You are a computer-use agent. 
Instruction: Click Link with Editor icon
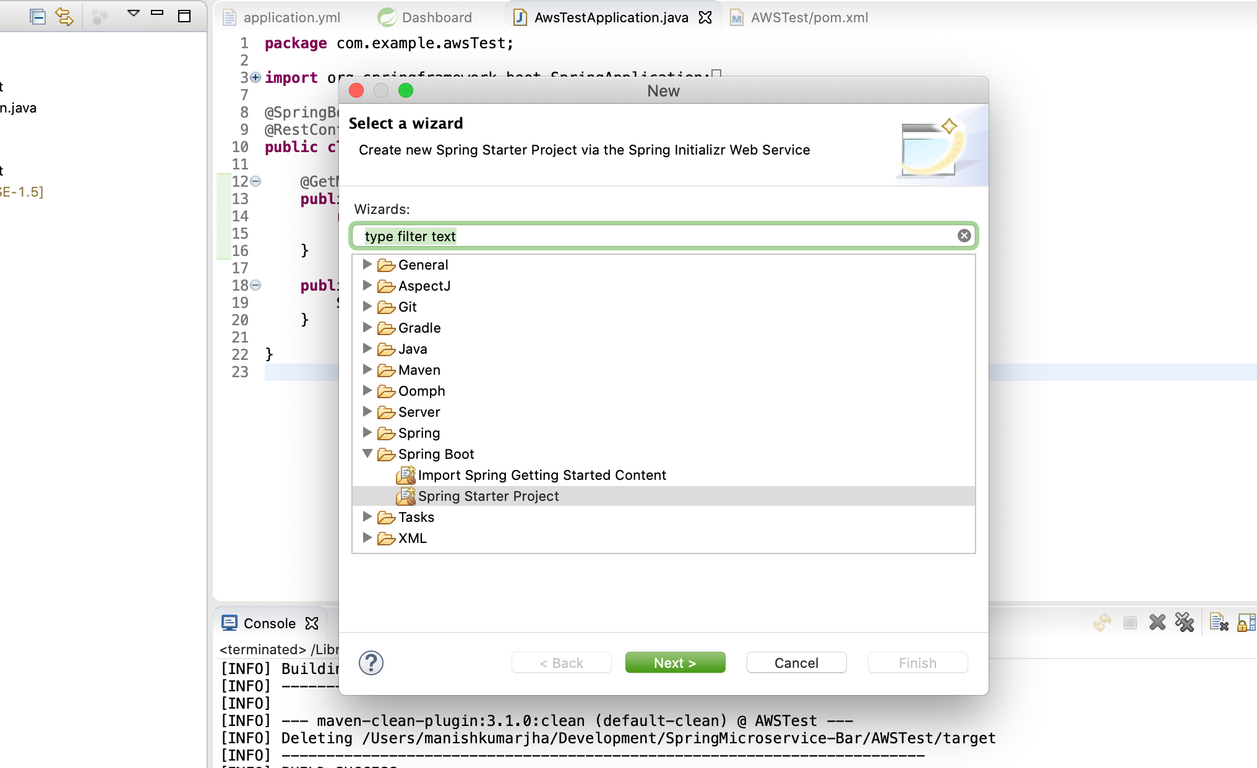click(64, 17)
